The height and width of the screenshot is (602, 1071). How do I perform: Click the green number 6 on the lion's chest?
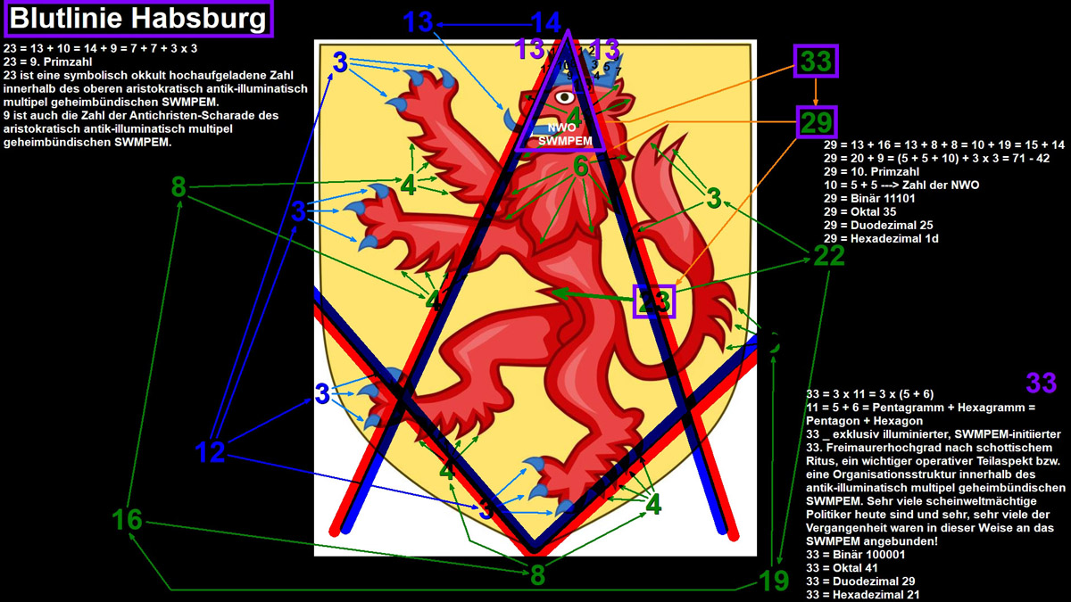point(581,166)
